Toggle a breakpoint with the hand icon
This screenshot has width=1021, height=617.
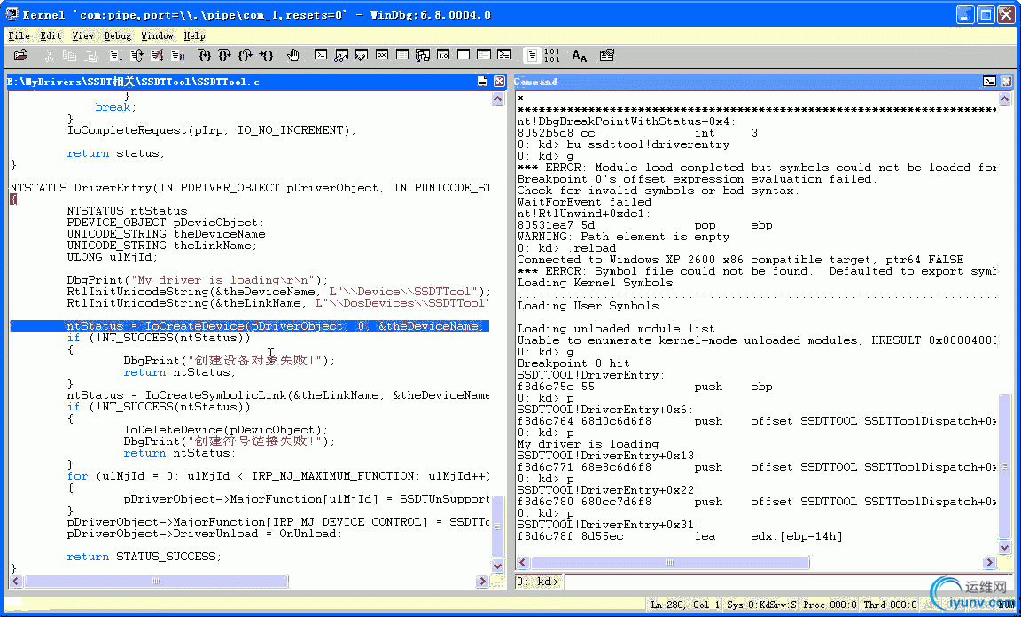[x=293, y=55]
